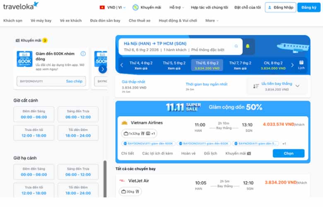
Task: Click the 11.11 Super Sale banner
Action: click(x=213, y=107)
